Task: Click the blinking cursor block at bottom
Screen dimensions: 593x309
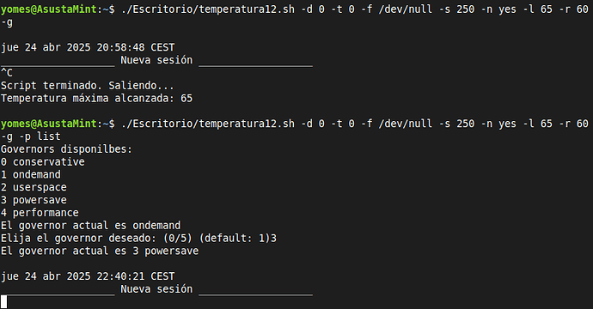Action: [3, 302]
